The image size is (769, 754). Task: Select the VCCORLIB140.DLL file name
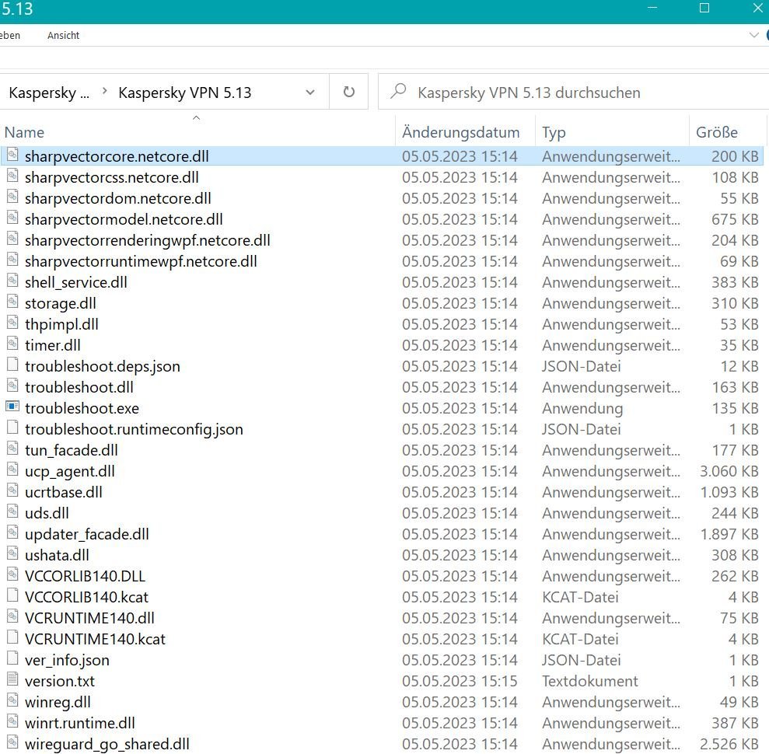[85, 576]
